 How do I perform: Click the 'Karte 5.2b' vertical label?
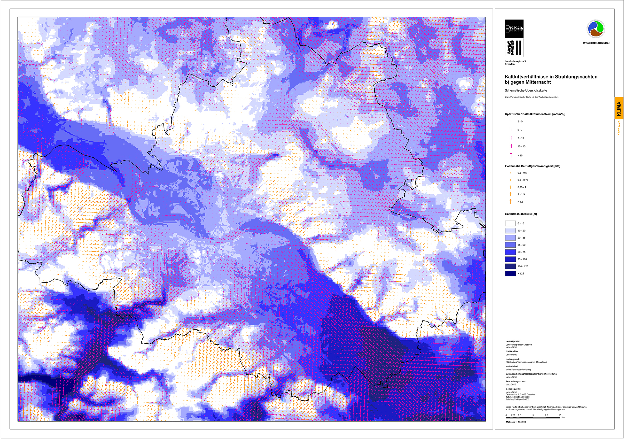[x=619, y=128]
